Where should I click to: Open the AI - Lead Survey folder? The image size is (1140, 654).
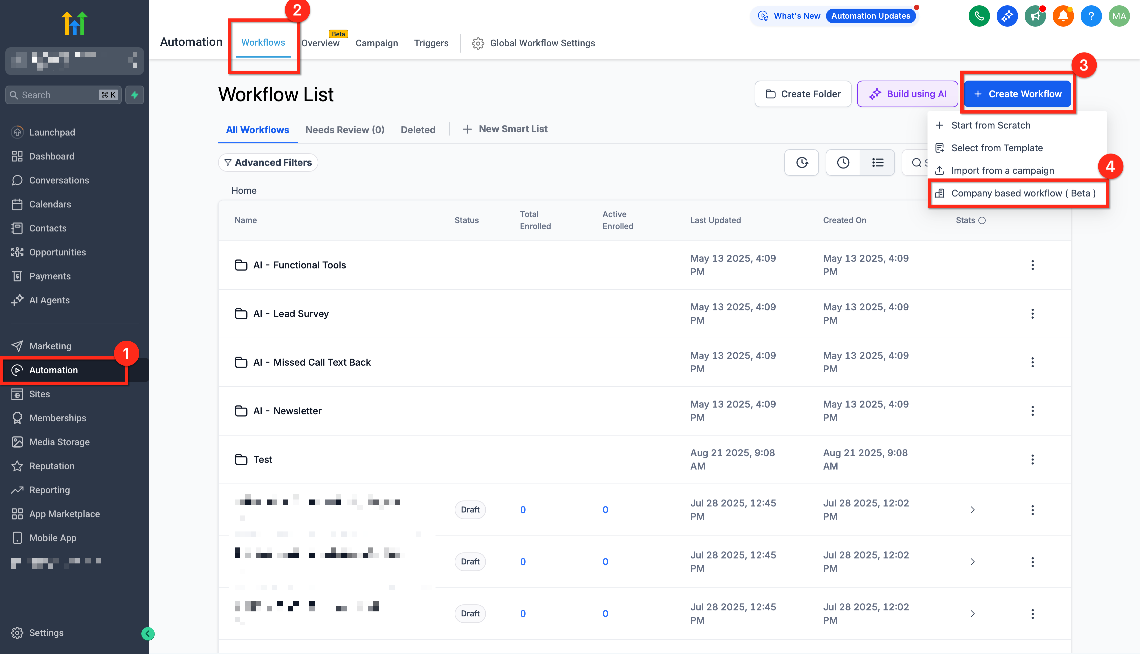[300, 314]
